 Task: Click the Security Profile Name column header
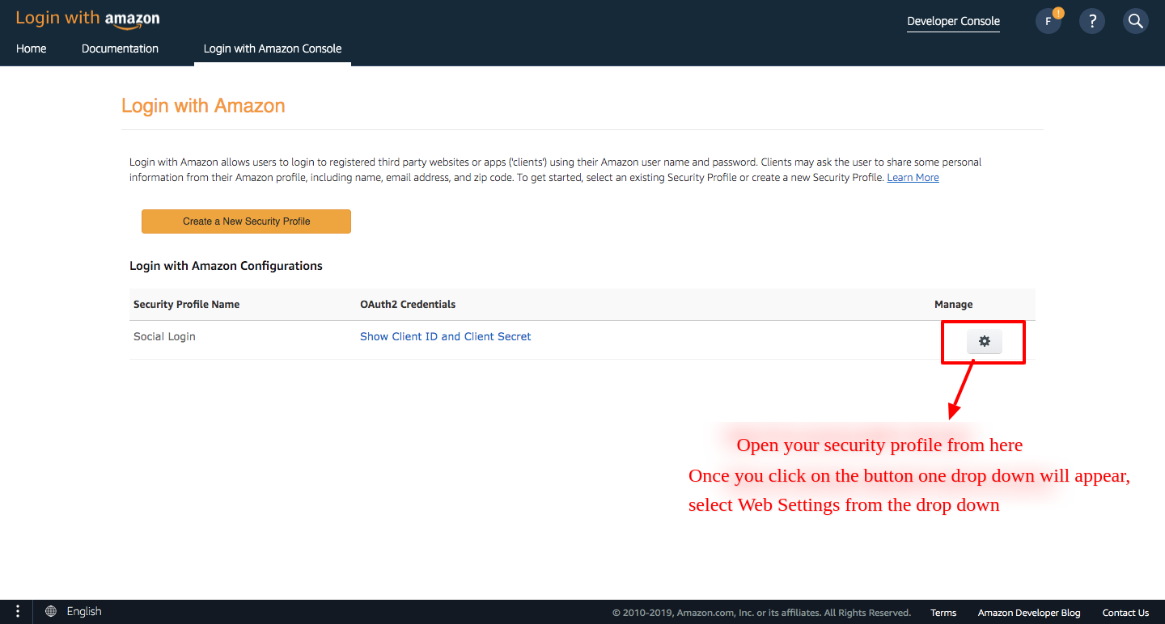click(186, 305)
